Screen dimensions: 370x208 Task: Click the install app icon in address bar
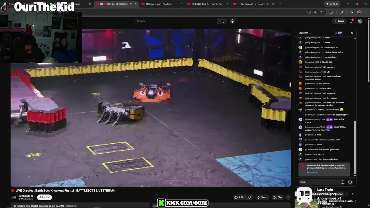click(x=309, y=12)
